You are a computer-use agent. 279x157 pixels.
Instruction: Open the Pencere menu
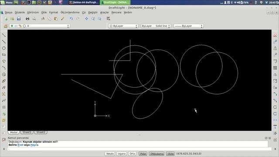pyautogui.click(x=116, y=13)
